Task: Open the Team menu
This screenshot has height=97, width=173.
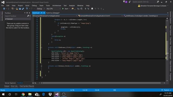Action: point(41,5)
